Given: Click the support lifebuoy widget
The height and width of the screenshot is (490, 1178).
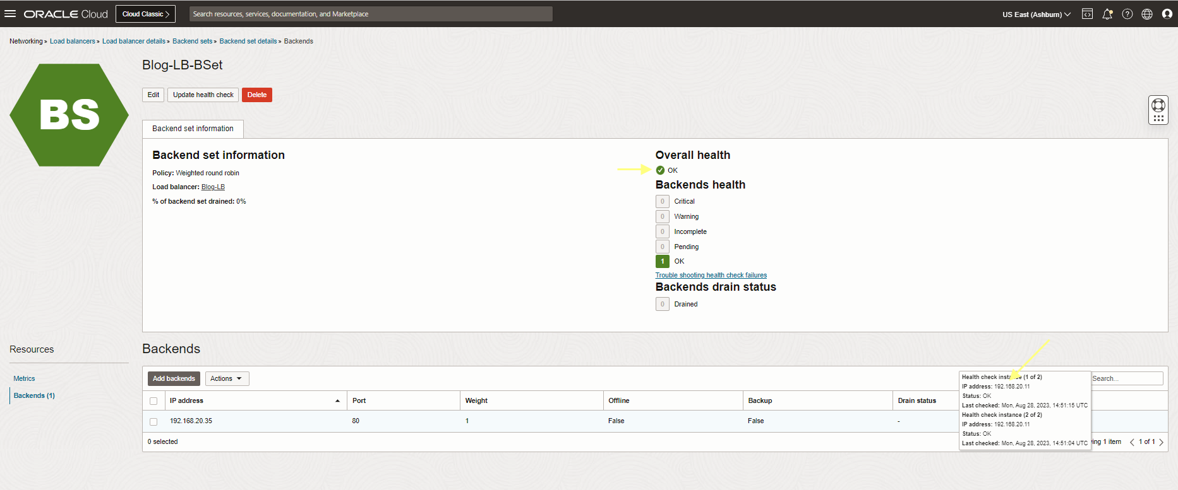Looking at the screenshot, I should click(1158, 110).
